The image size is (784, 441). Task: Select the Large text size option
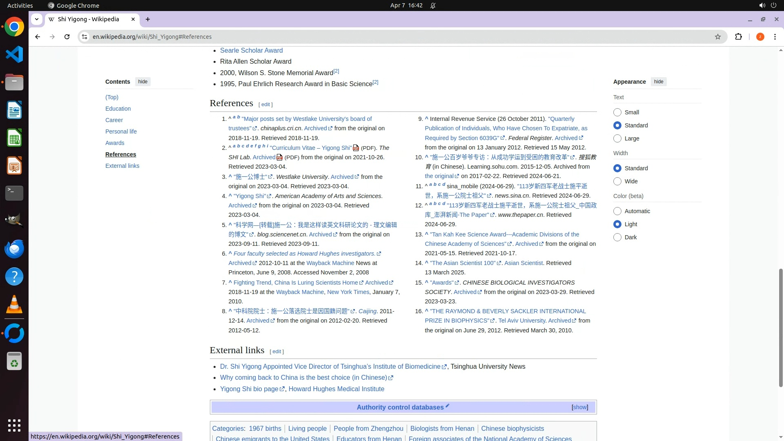click(x=617, y=138)
